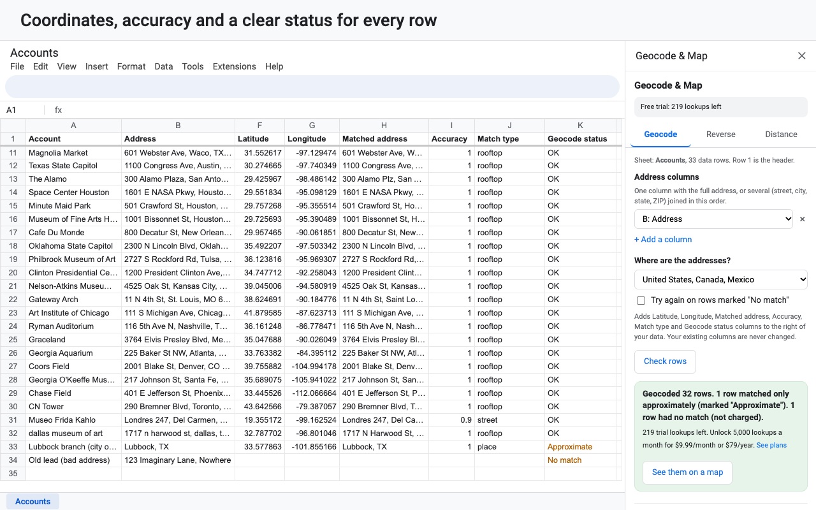Select the Museo Frida Kahlo cell
Viewport: 816px width, 510px height.
(73, 420)
